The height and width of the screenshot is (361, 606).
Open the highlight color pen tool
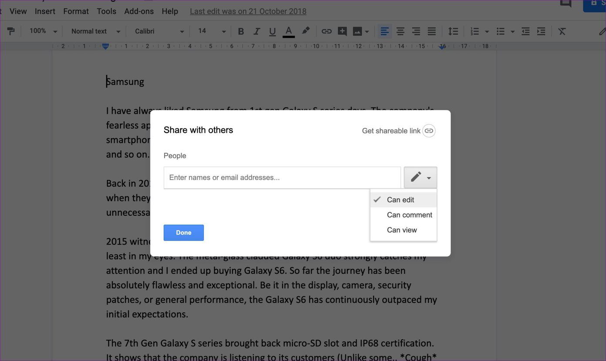pyautogui.click(x=306, y=31)
